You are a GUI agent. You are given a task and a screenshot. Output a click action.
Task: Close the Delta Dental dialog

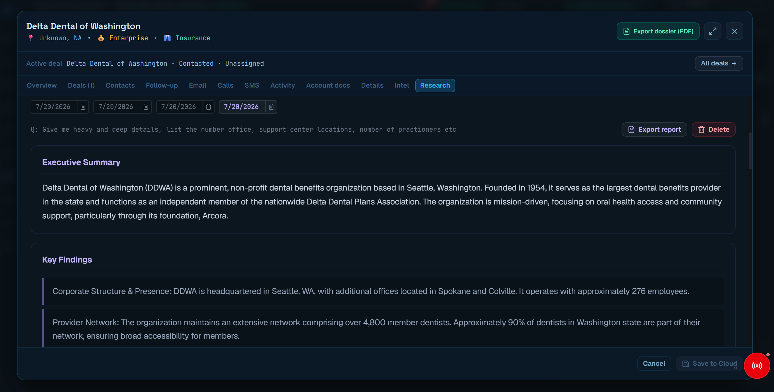click(734, 31)
